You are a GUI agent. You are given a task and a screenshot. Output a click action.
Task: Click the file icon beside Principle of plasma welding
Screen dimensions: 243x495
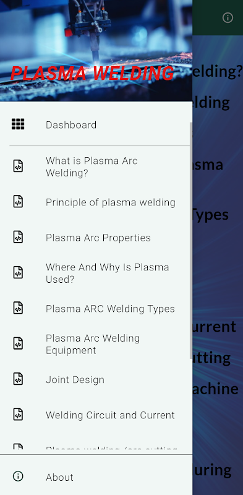click(18, 202)
